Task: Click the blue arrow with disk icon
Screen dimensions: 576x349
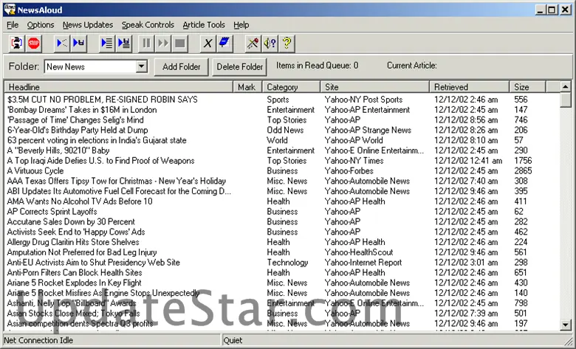Action: 78,44
